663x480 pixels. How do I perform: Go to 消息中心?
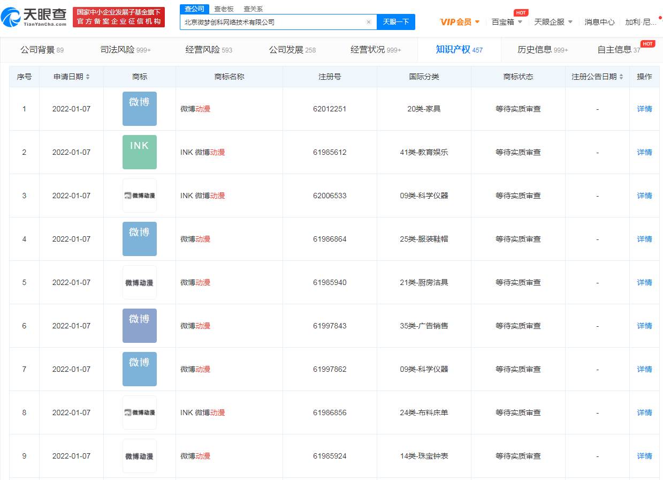[599, 22]
